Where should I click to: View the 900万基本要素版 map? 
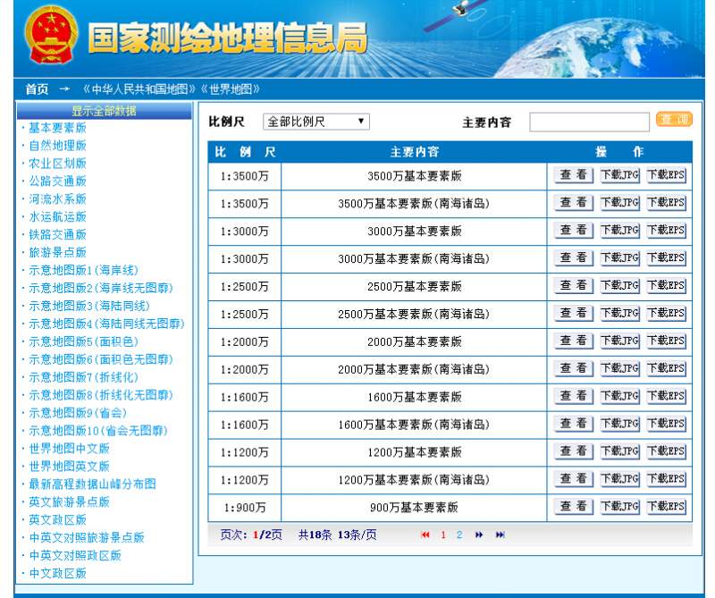(x=574, y=506)
